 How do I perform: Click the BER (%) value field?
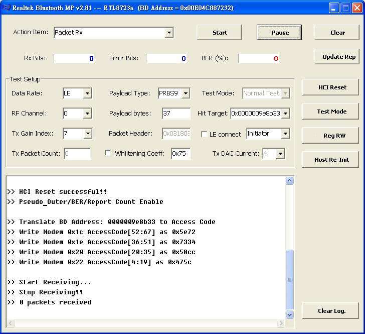258,58
